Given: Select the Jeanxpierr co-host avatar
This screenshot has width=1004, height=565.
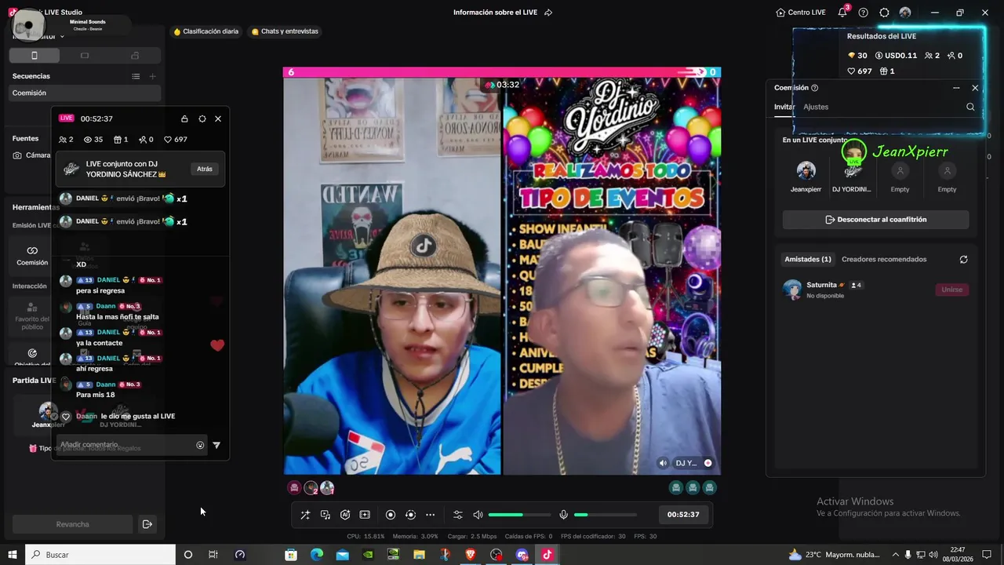Looking at the screenshot, I should tap(806, 170).
